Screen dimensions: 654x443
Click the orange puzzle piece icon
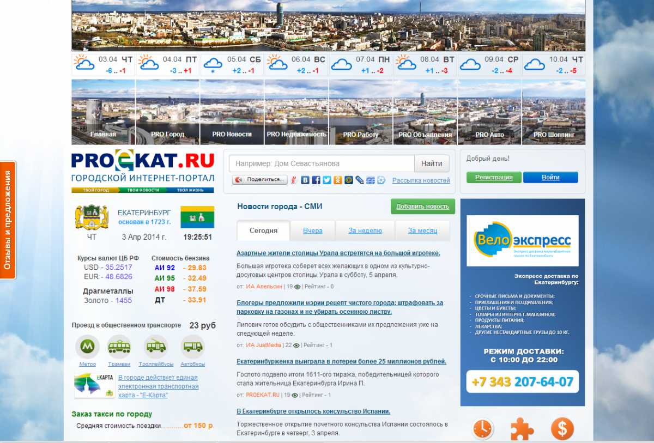522,429
